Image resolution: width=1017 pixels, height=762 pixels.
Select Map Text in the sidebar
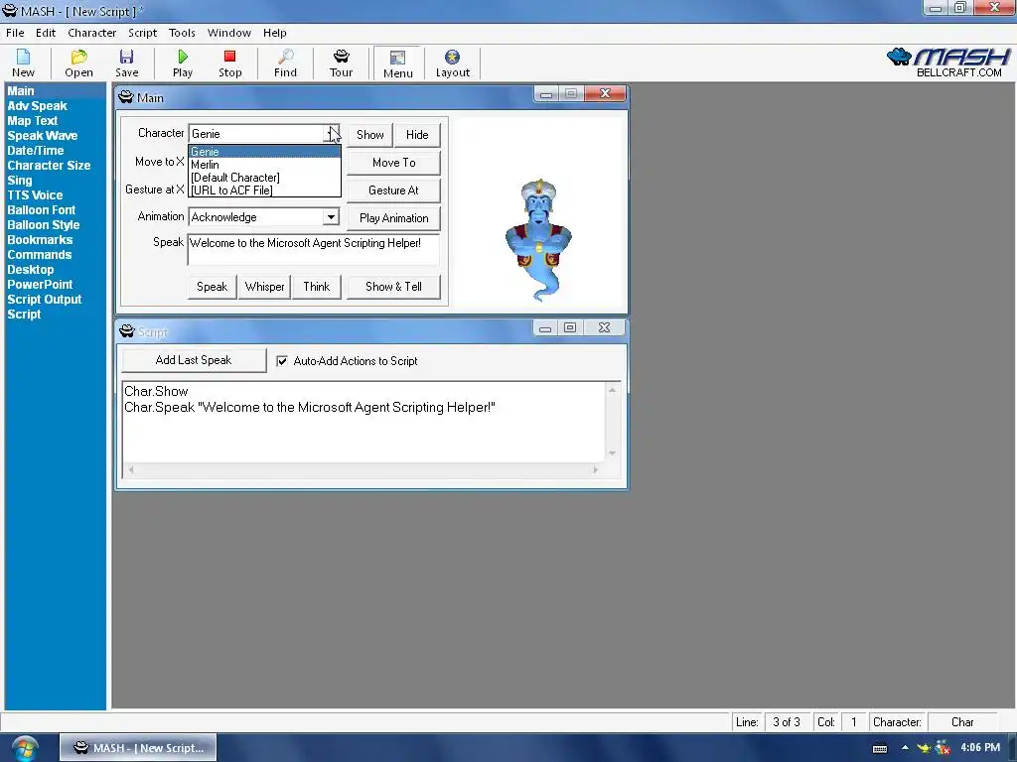pos(33,120)
